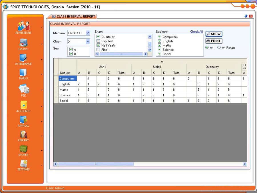Click the Print button
257x193 pixels.
[214, 41]
